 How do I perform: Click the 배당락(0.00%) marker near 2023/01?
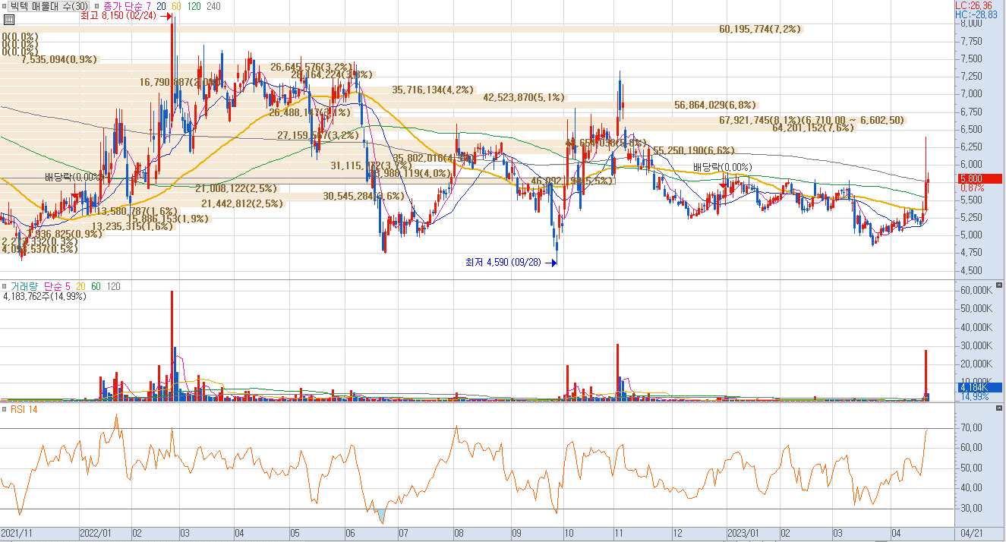(723, 167)
